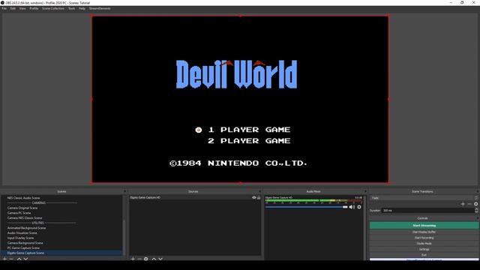
Task: Adjust Elgato Game Capture volume slider
Action: pos(307,207)
